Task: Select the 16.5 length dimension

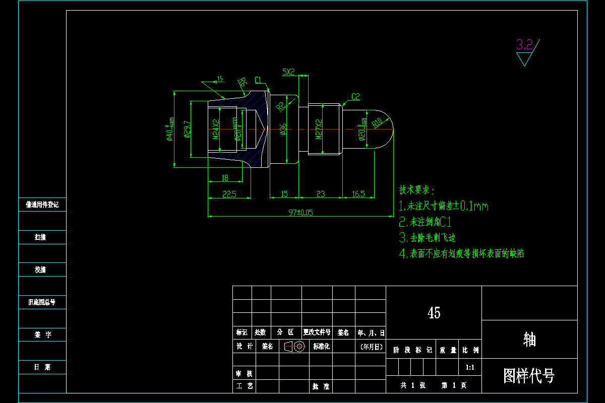Action: [358, 194]
